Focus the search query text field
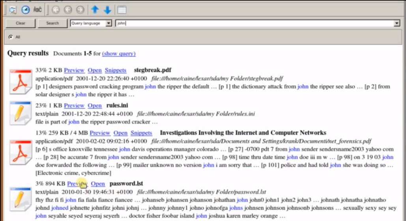 (x=255, y=23)
